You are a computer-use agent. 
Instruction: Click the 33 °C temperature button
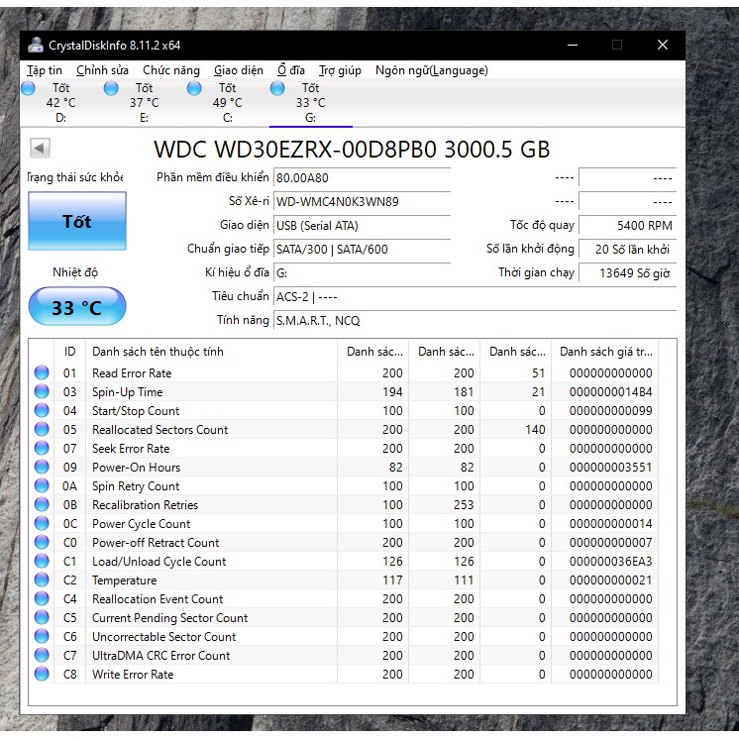(x=77, y=307)
